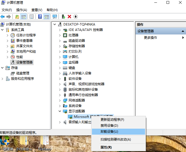Select 更新驱动程序(P) in context menu
186x152 pixels.
[x=112, y=119]
